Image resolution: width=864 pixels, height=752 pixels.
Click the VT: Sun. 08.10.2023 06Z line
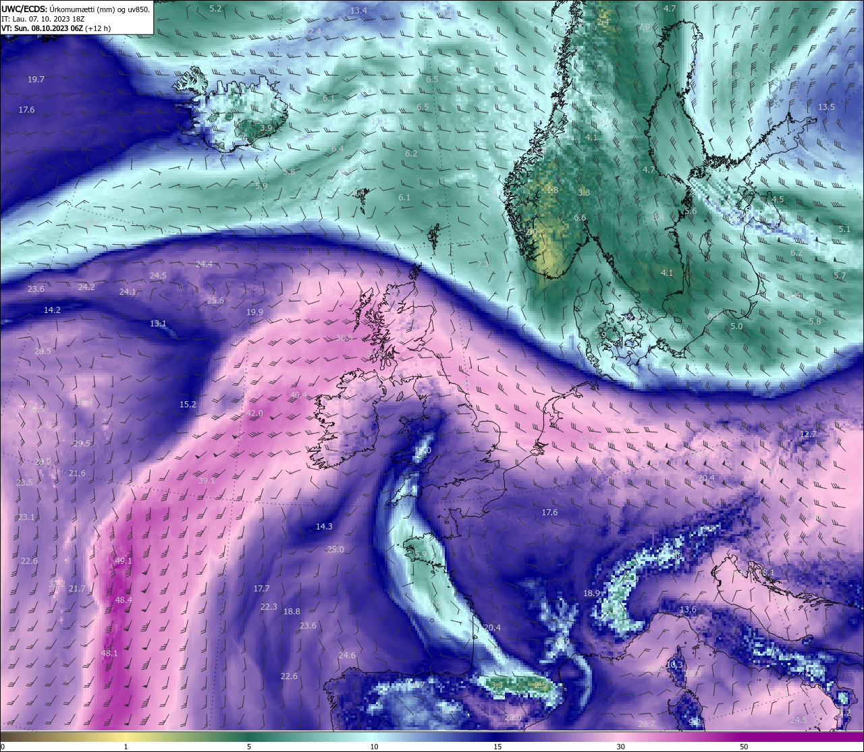click(x=56, y=28)
